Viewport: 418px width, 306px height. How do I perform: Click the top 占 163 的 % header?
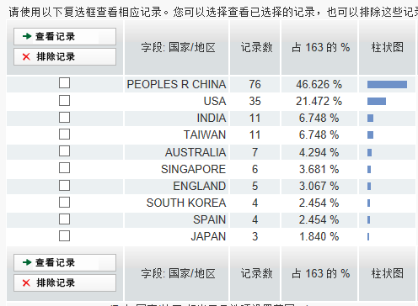click(x=319, y=47)
